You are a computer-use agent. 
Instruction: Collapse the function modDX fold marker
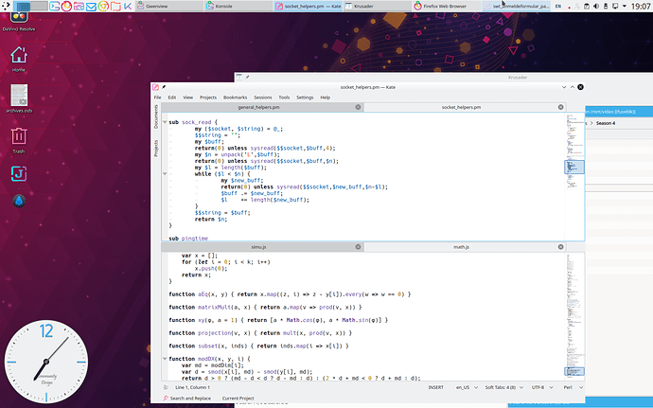coord(165,359)
